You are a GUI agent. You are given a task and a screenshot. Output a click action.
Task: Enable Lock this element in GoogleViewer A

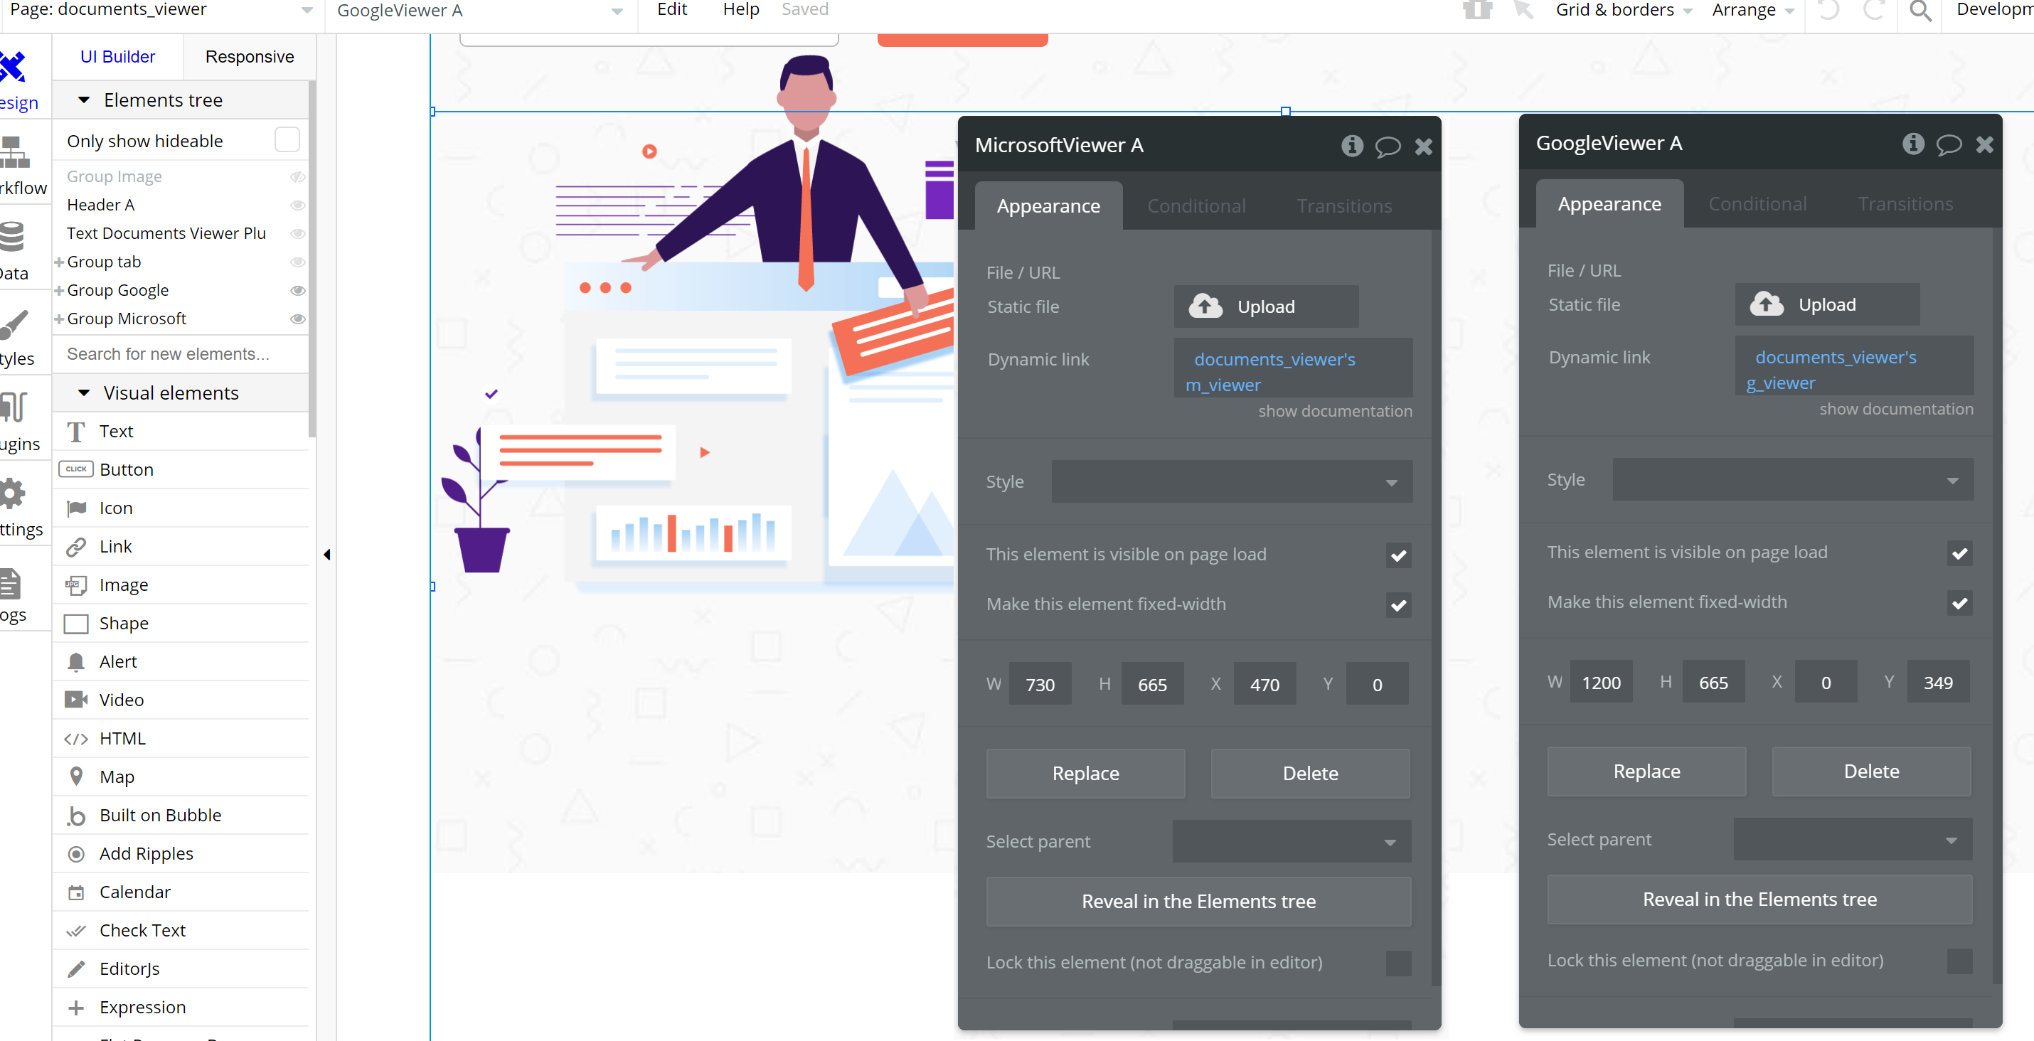1959,961
